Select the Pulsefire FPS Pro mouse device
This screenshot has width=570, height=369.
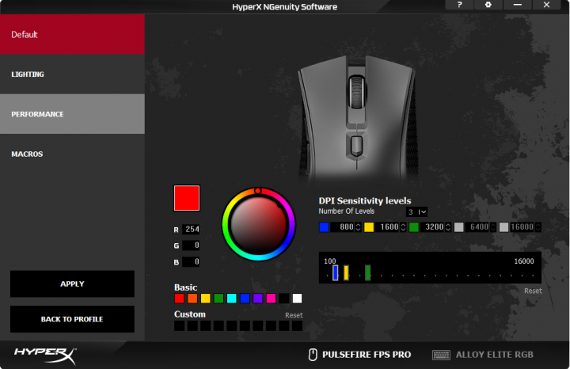(x=359, y=354)
